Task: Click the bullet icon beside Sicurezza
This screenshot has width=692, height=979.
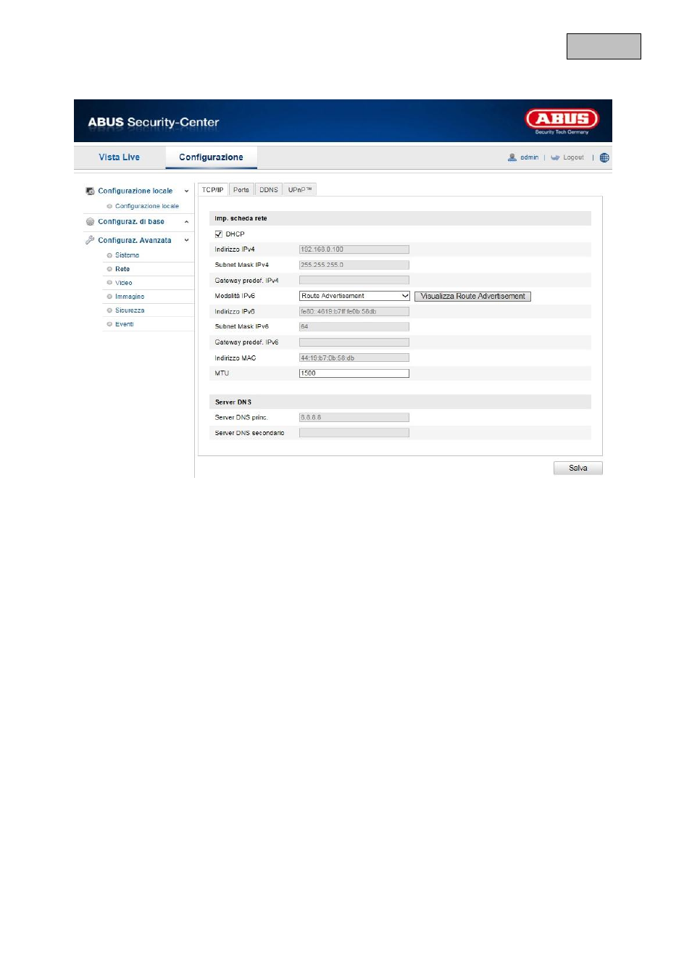Action: pyautogui.click(x=109, y=310)
